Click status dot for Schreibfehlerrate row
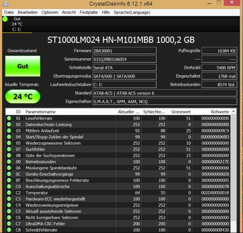243x233 pixels. click(9, 230)
